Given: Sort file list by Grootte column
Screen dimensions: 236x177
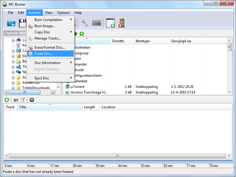Looking at the screenshot, I should point(122,41).
